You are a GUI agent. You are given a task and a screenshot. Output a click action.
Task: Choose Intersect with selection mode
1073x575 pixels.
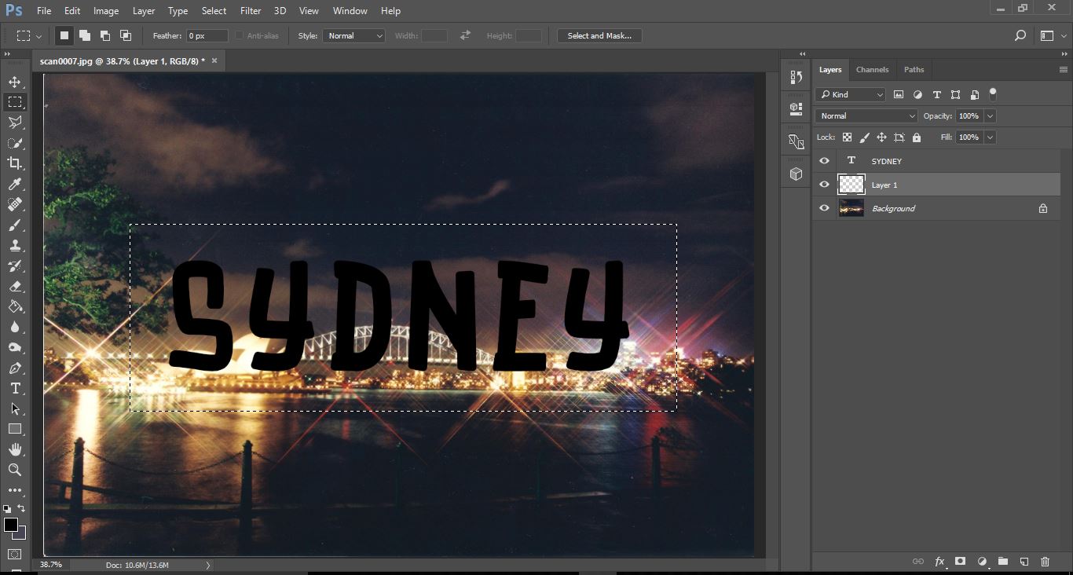point(126,35)
